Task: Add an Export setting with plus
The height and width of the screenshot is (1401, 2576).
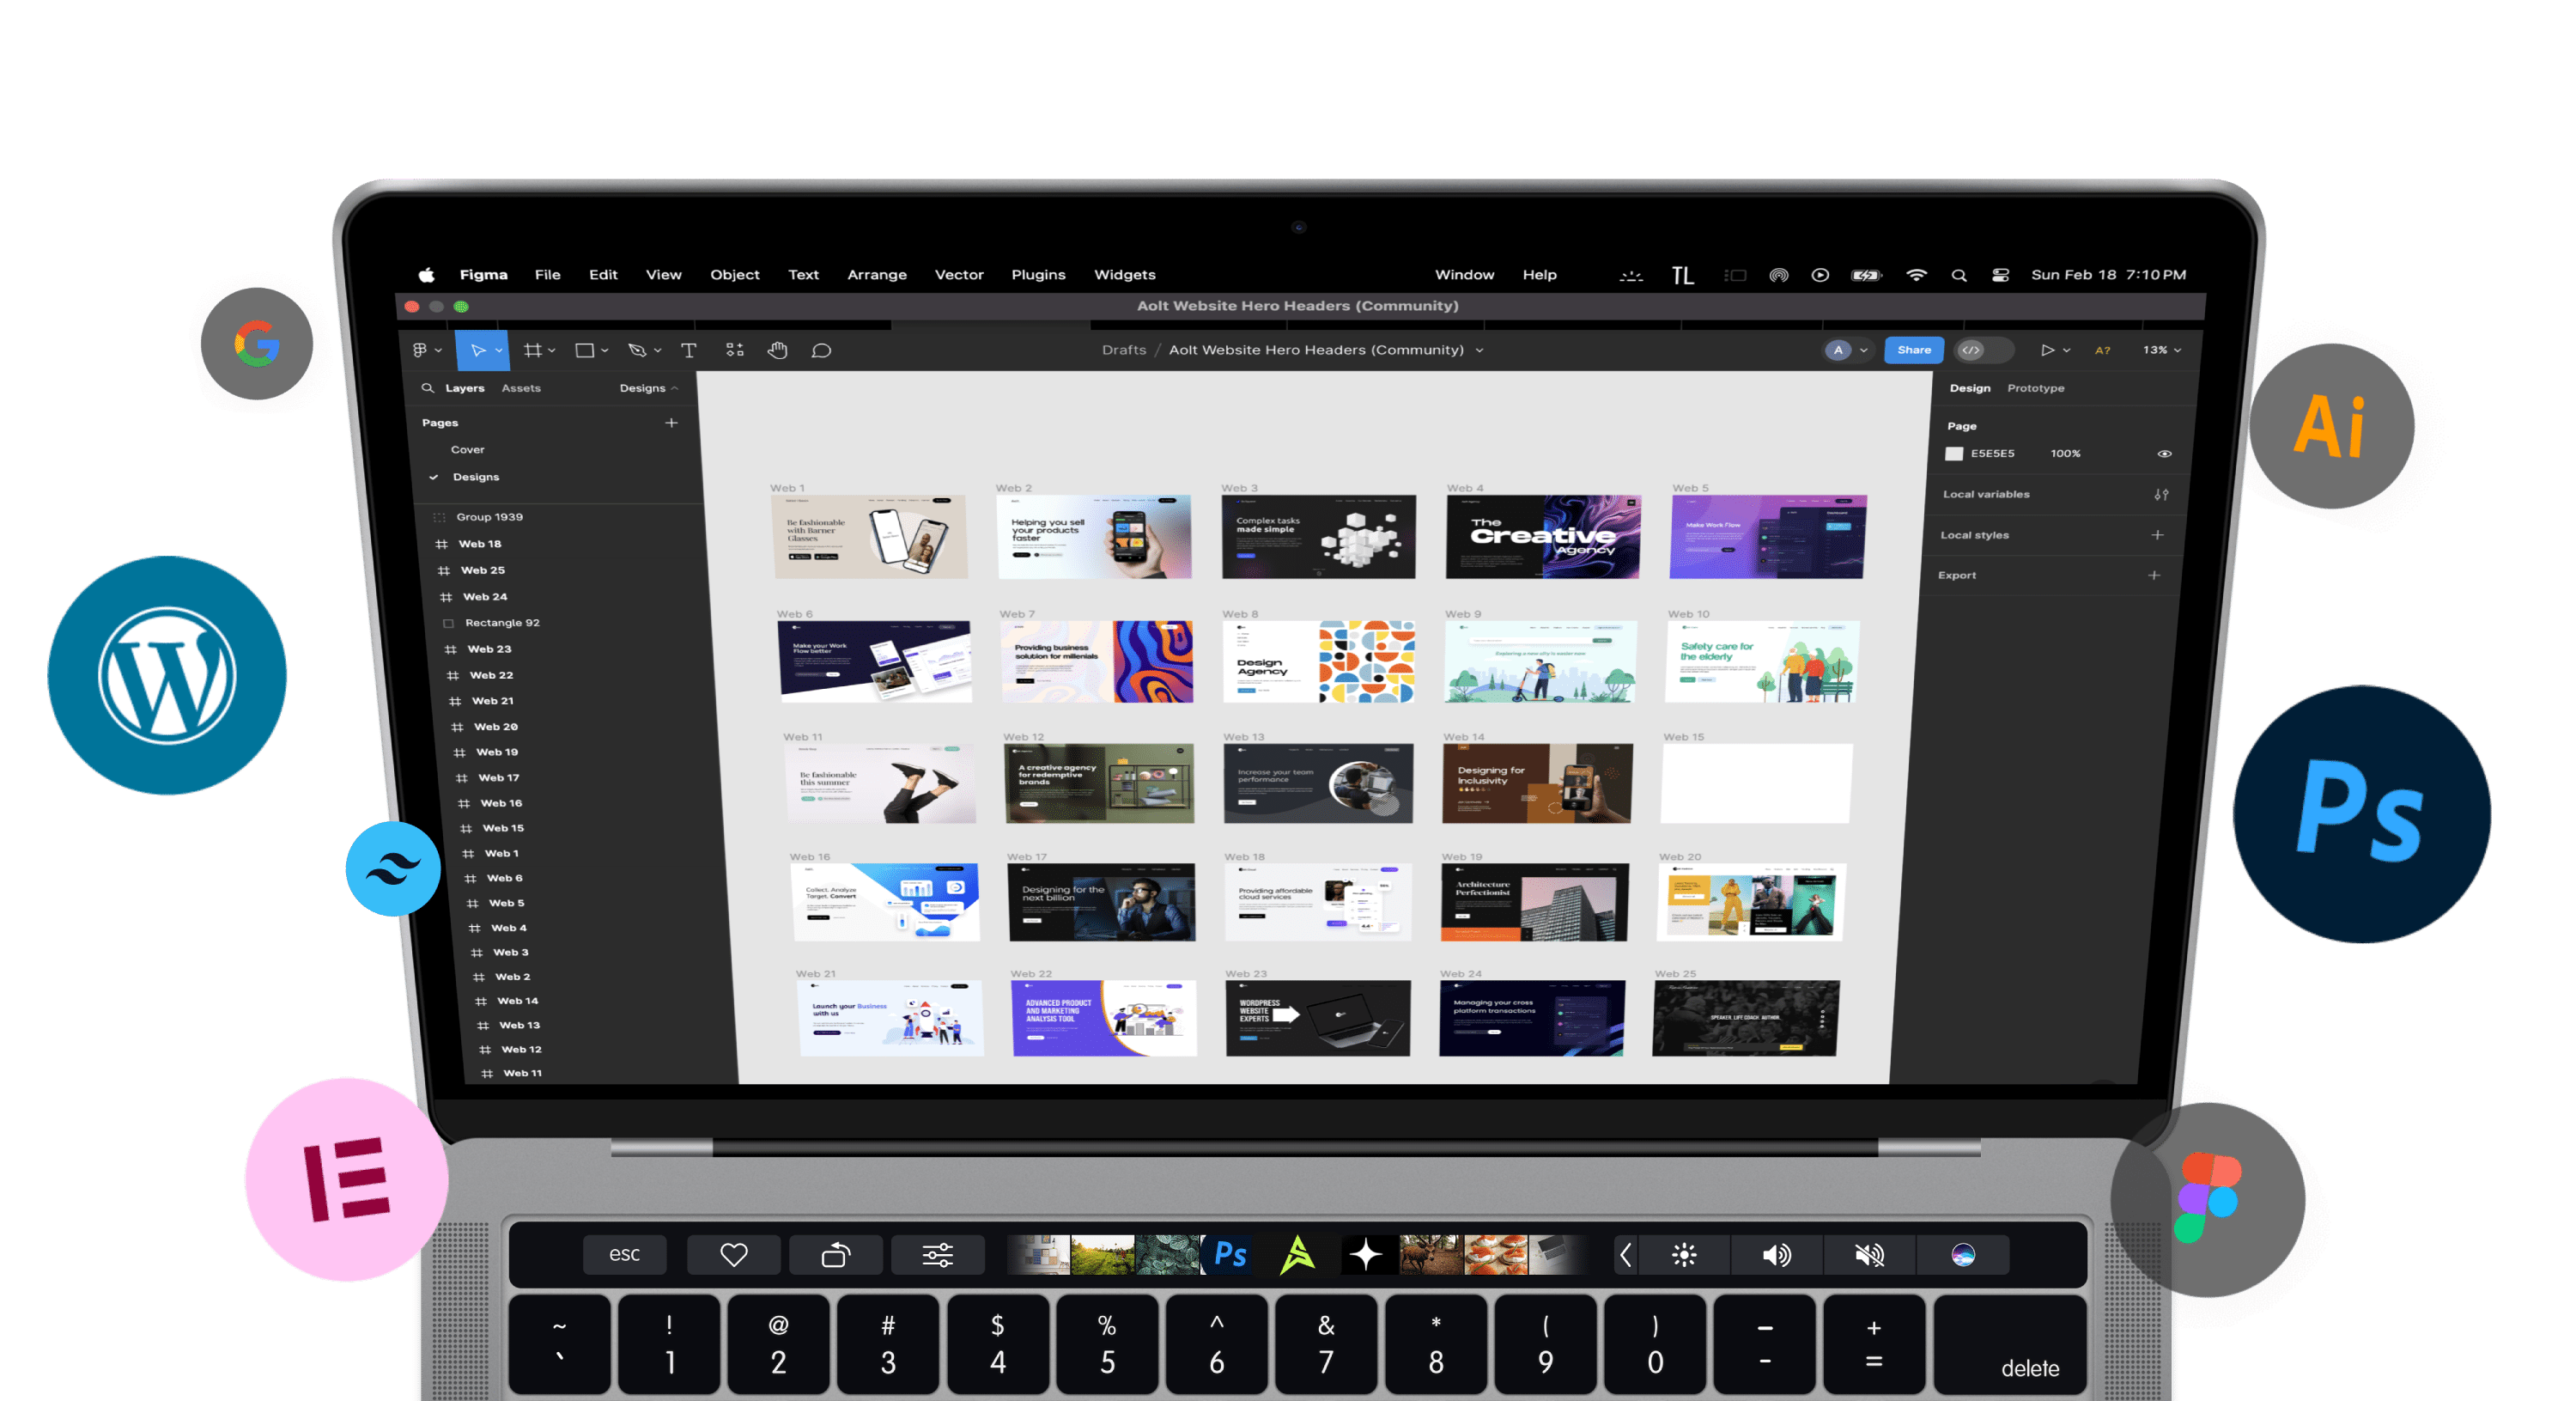Action: pos(2154,576)
